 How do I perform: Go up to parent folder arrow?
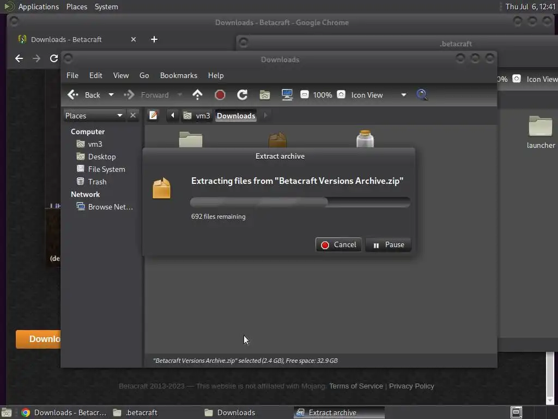(x=197, y=95)
